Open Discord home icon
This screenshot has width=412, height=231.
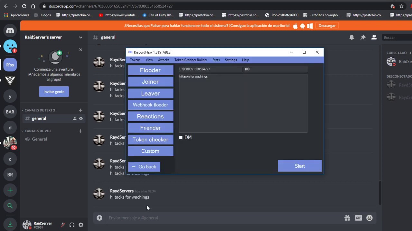click(x=10, y=31)
